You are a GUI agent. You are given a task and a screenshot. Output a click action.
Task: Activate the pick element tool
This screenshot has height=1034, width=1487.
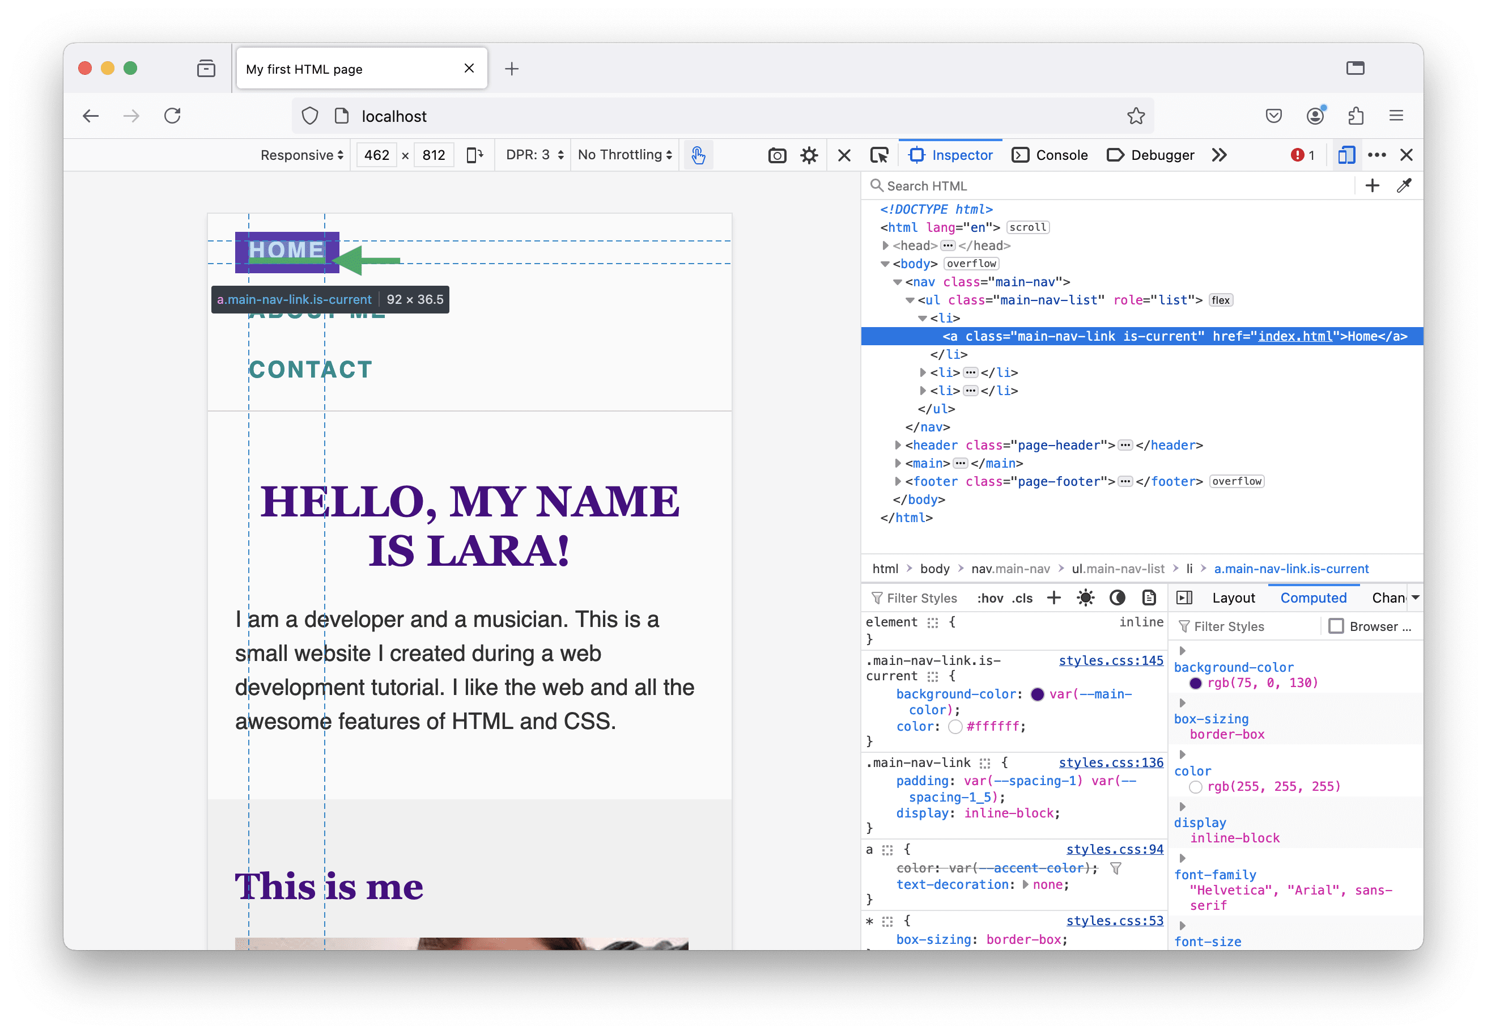click(879, 155)
